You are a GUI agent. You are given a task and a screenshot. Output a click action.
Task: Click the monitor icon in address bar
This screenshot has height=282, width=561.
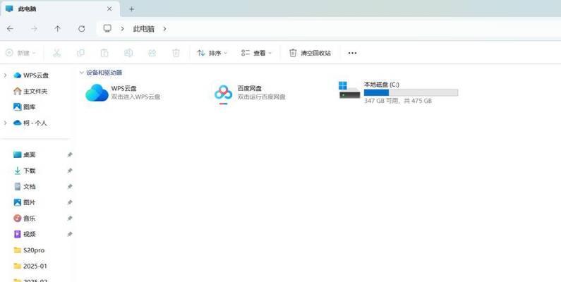(107, 29)
